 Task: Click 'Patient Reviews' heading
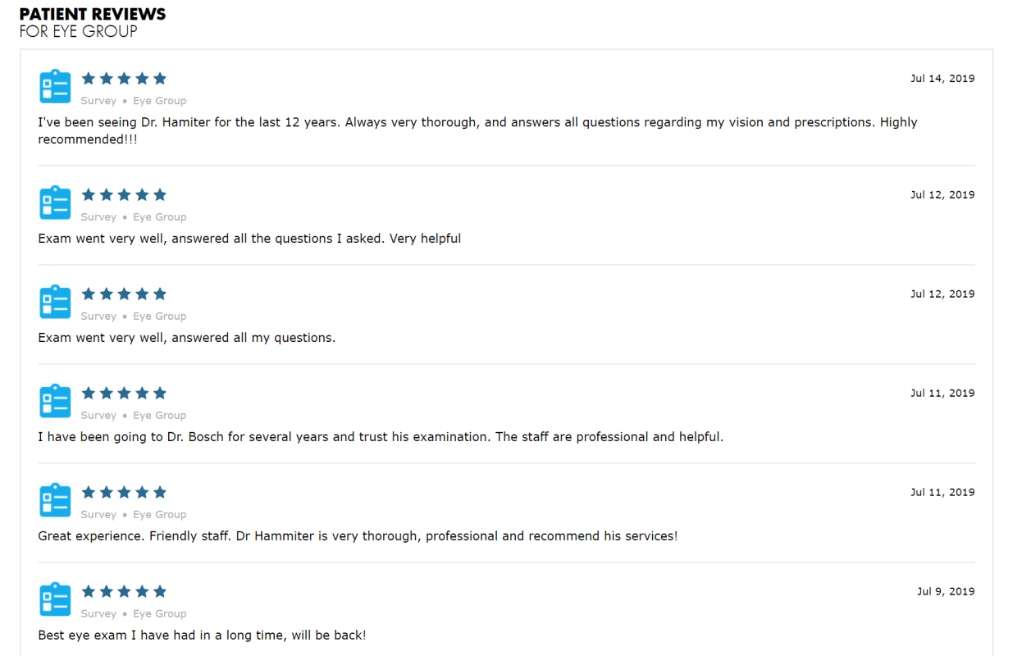tap(93, 14)
